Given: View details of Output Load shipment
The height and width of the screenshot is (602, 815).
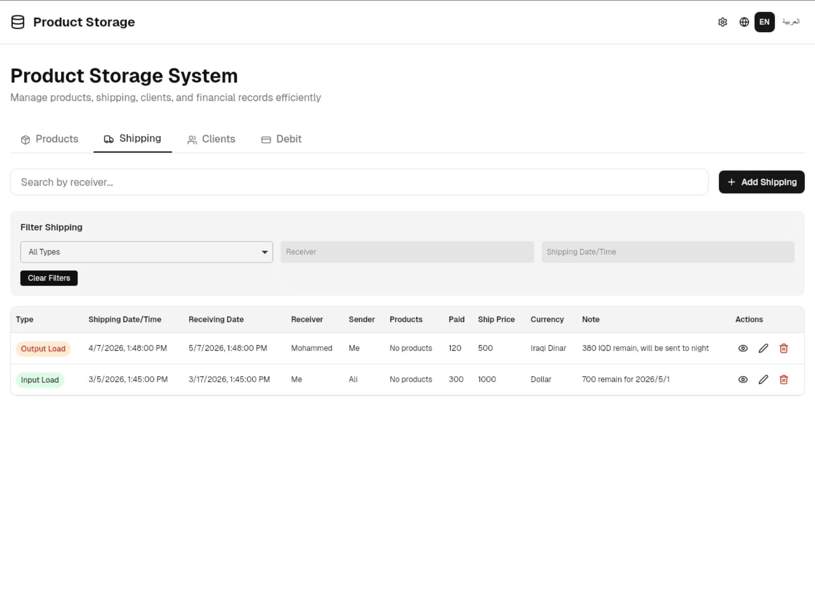Looking at the screenshot, I should pos(743,348).
